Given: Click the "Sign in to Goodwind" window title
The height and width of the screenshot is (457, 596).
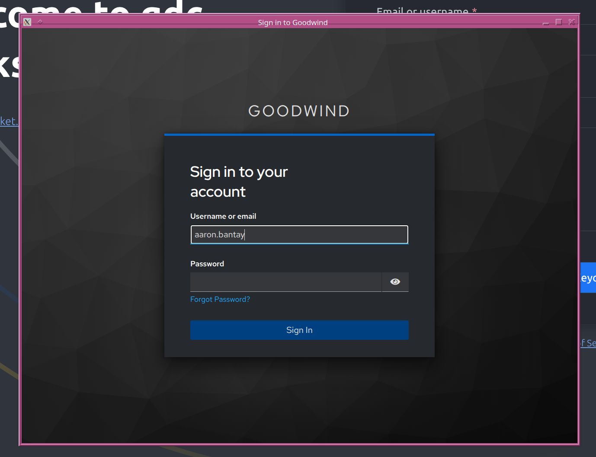Looking at the screenshot, I should pyautogui.click(x=293, y=22).
